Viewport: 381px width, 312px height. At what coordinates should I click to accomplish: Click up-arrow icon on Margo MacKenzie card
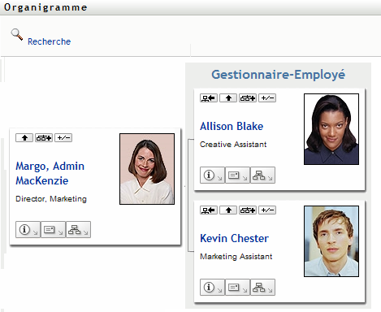coord(24,138)
